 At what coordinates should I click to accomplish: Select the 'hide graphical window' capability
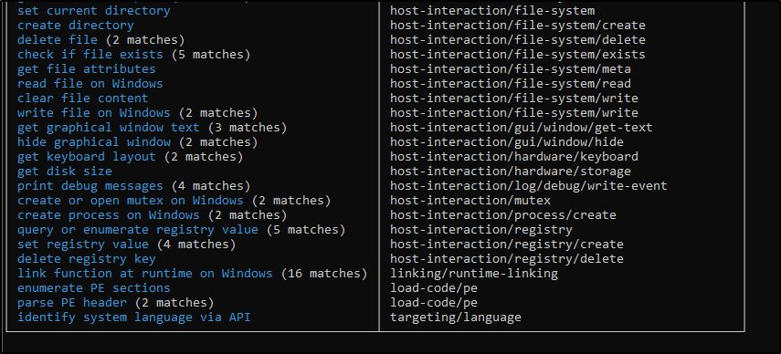tap(94, 142)
